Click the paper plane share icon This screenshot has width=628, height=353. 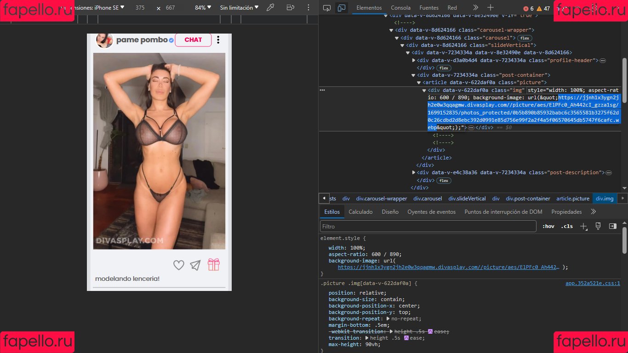[x=195, y=265]
